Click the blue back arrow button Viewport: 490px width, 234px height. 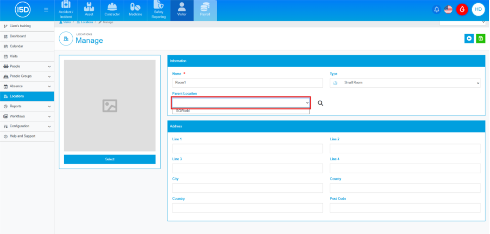[469, 38]
